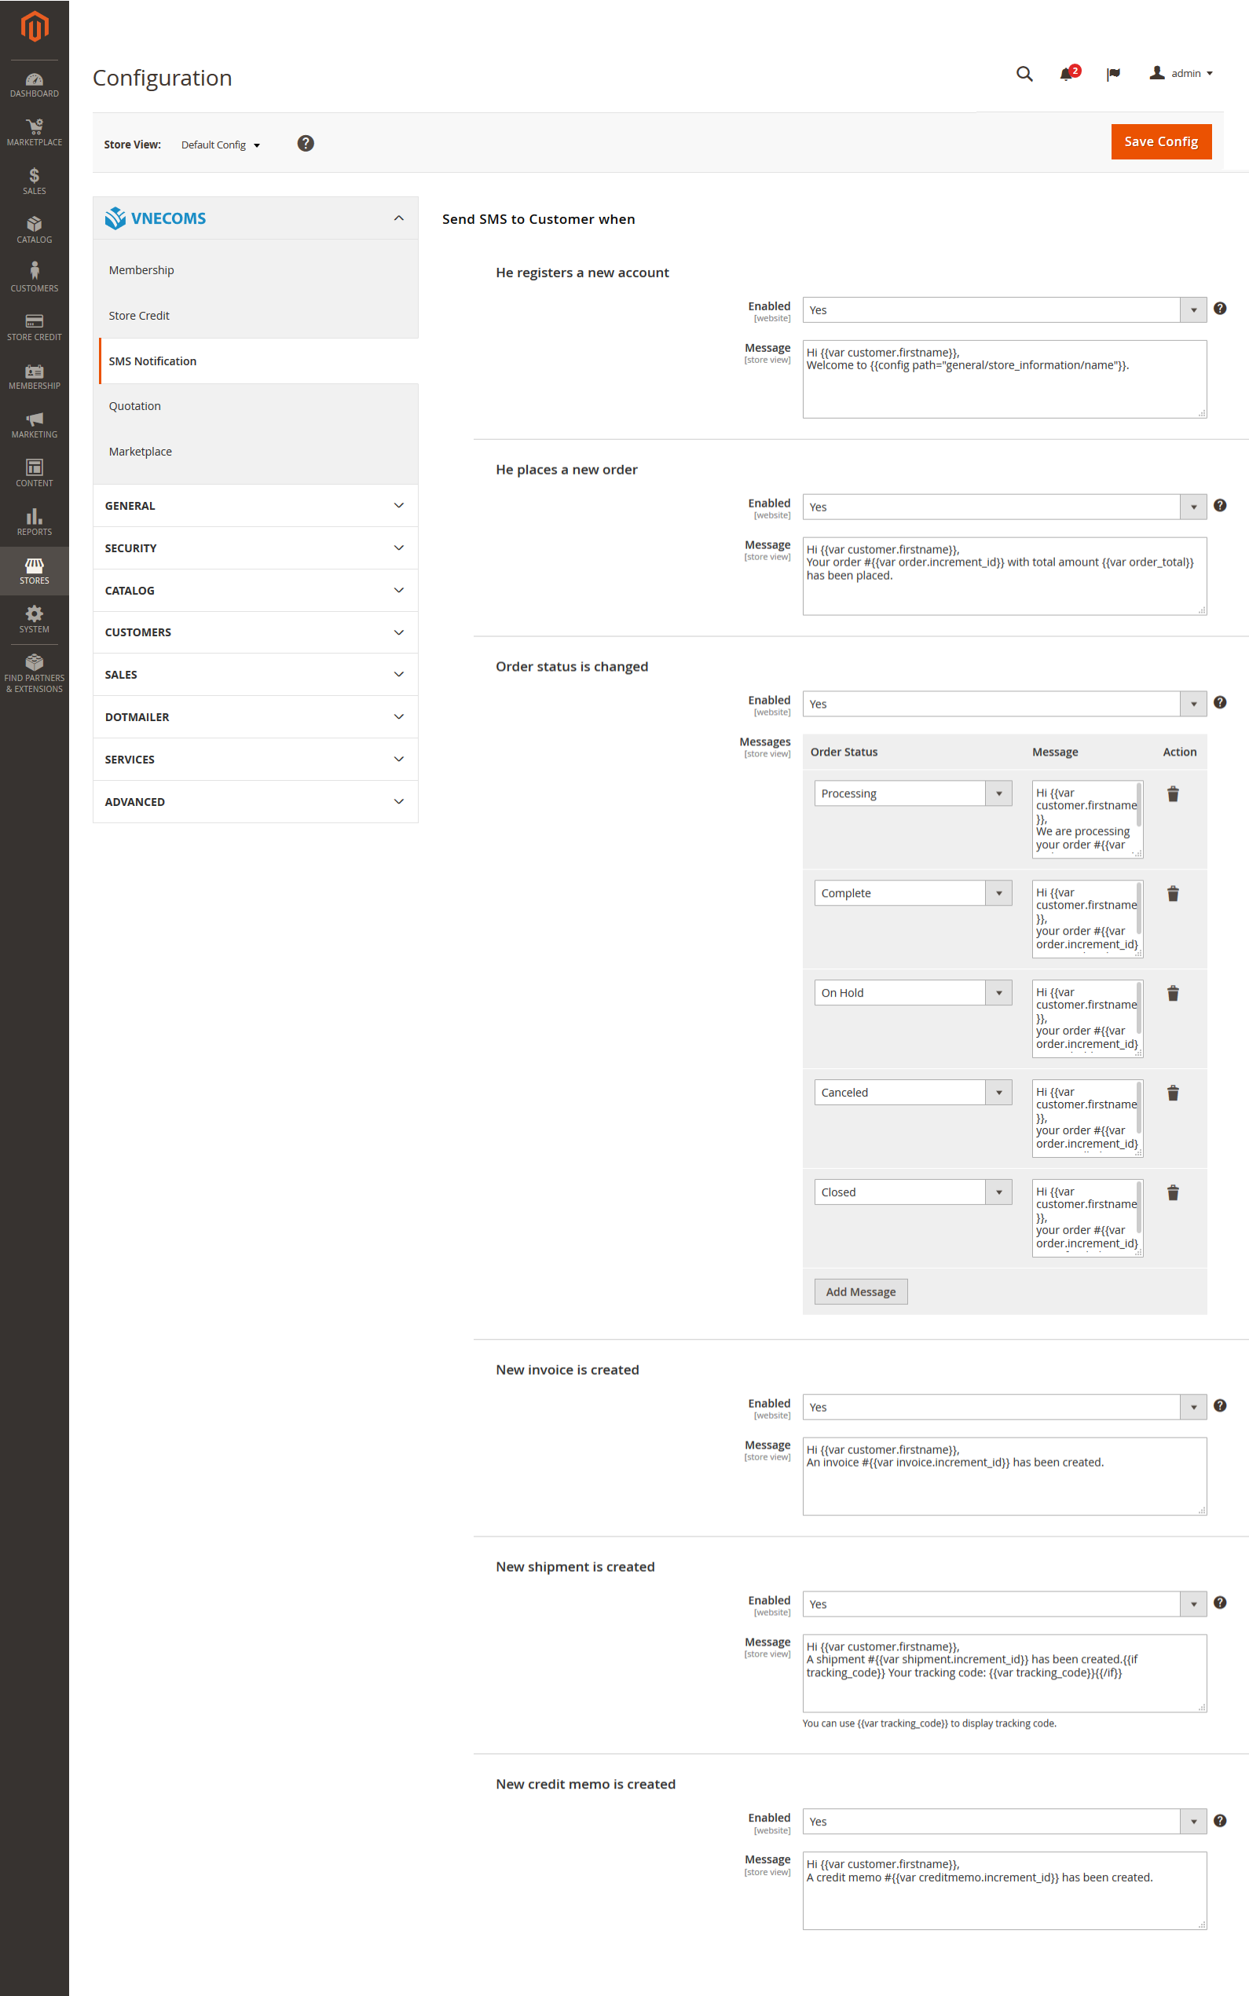This screenshot has width=1249, height=1996.
Task: Show help for order status Enabled field
Action: 1219,703
